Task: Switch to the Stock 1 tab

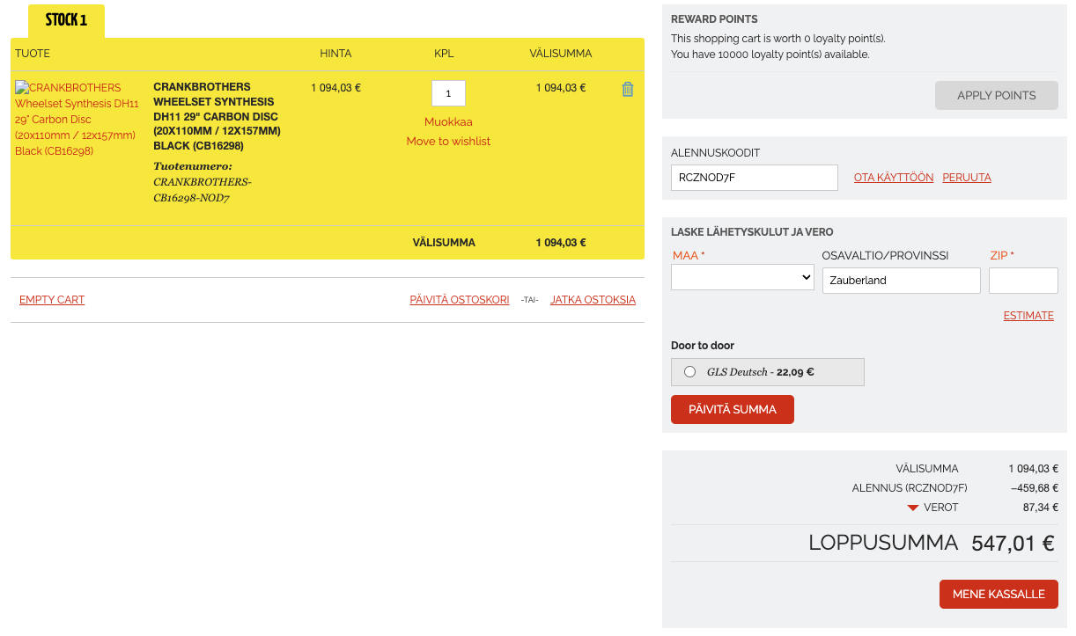Action: pyautogui.click(x=66, y=21)
